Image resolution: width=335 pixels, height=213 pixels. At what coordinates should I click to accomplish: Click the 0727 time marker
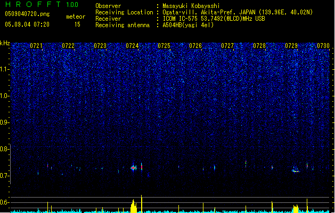[227, 46]
